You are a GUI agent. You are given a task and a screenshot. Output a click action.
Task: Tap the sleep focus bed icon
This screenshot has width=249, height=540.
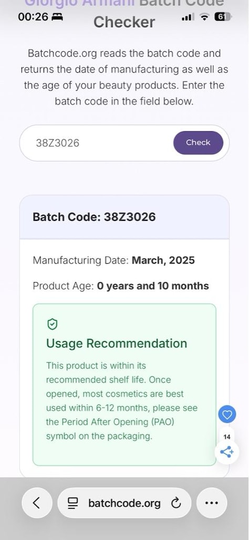[57, 17]
